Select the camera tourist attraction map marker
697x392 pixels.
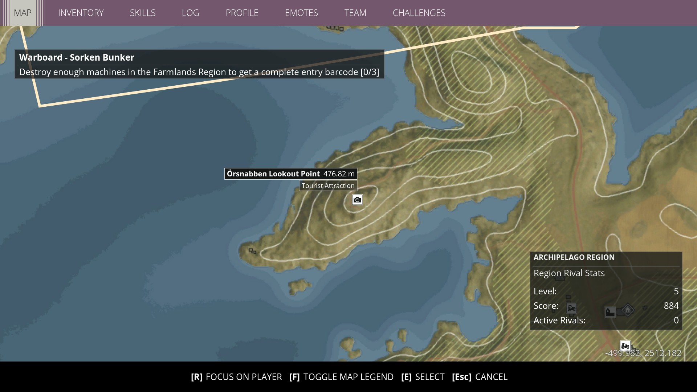point(357,200)
